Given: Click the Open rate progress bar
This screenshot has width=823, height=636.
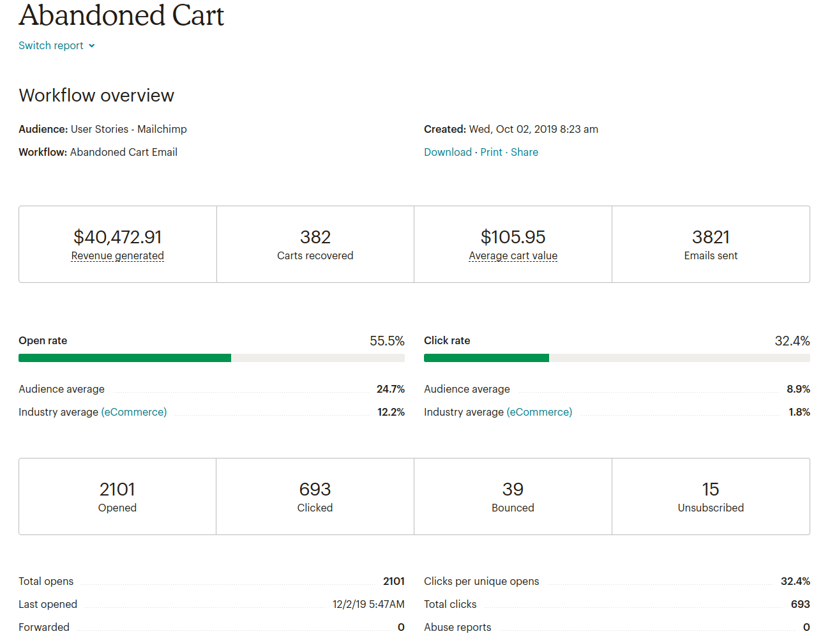Looking at the screenshot, I should tap(211, 358).
